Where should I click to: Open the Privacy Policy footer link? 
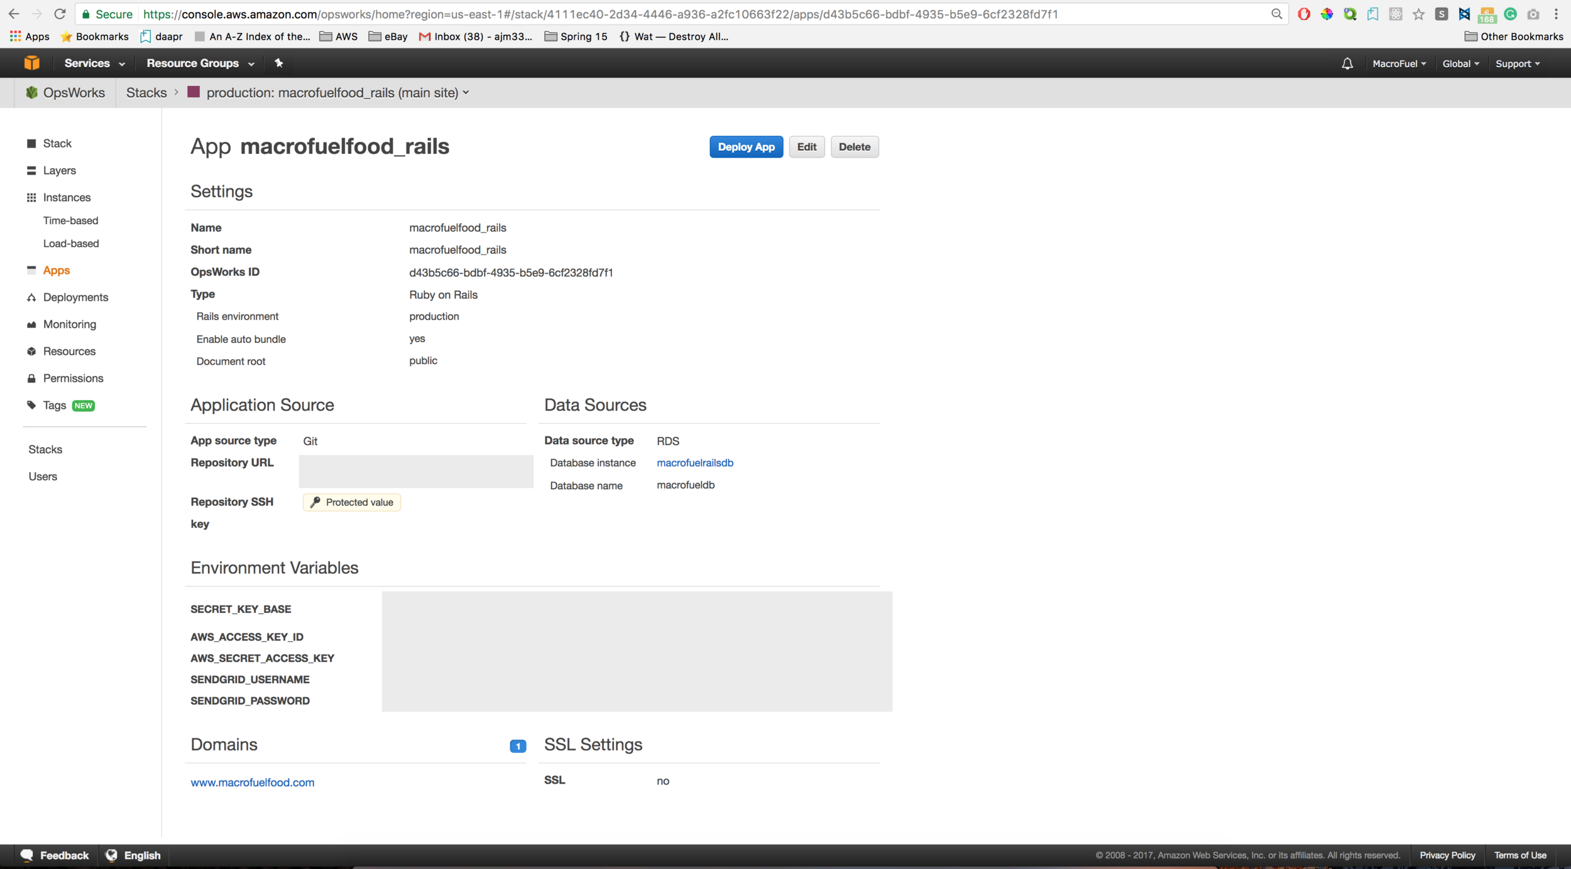(x=1447, y=855)
